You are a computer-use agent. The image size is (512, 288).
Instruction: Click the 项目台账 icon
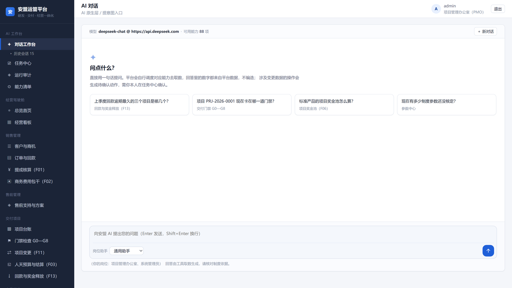9,229
